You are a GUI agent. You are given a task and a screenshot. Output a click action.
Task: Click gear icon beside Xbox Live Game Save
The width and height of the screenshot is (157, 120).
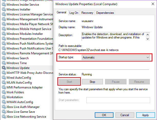click(x=4, y=112)
